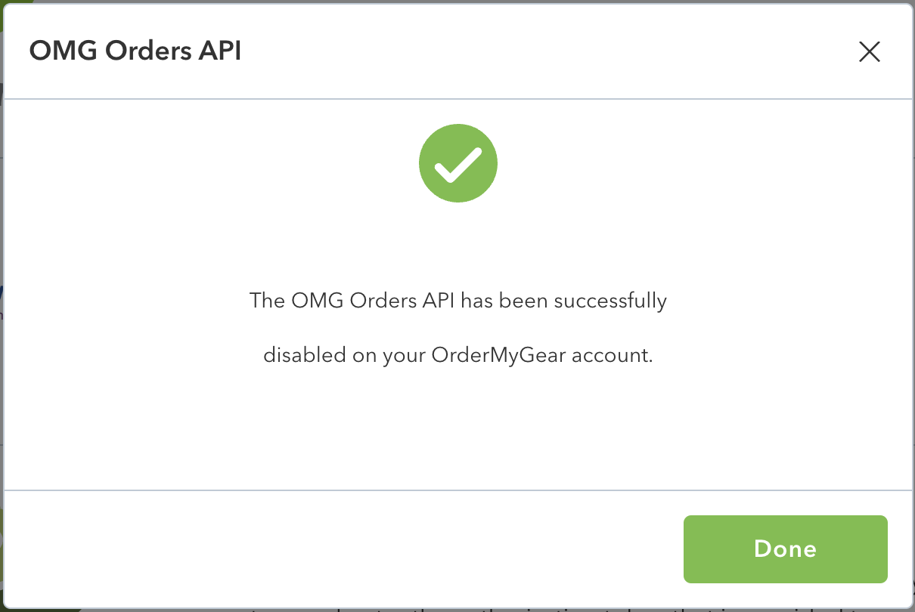
Task: Click the white tick inside the green circle
Action: [458, 164]
